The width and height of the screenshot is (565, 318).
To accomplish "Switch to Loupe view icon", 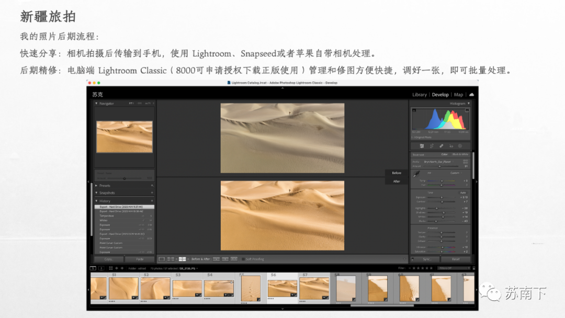I will pyautogui.click(x=162, y=259).
